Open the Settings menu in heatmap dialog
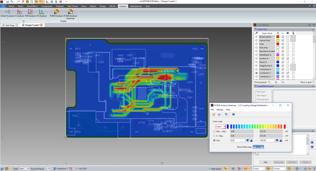Screen dimensions: 316x171 [x=219, y=109]
